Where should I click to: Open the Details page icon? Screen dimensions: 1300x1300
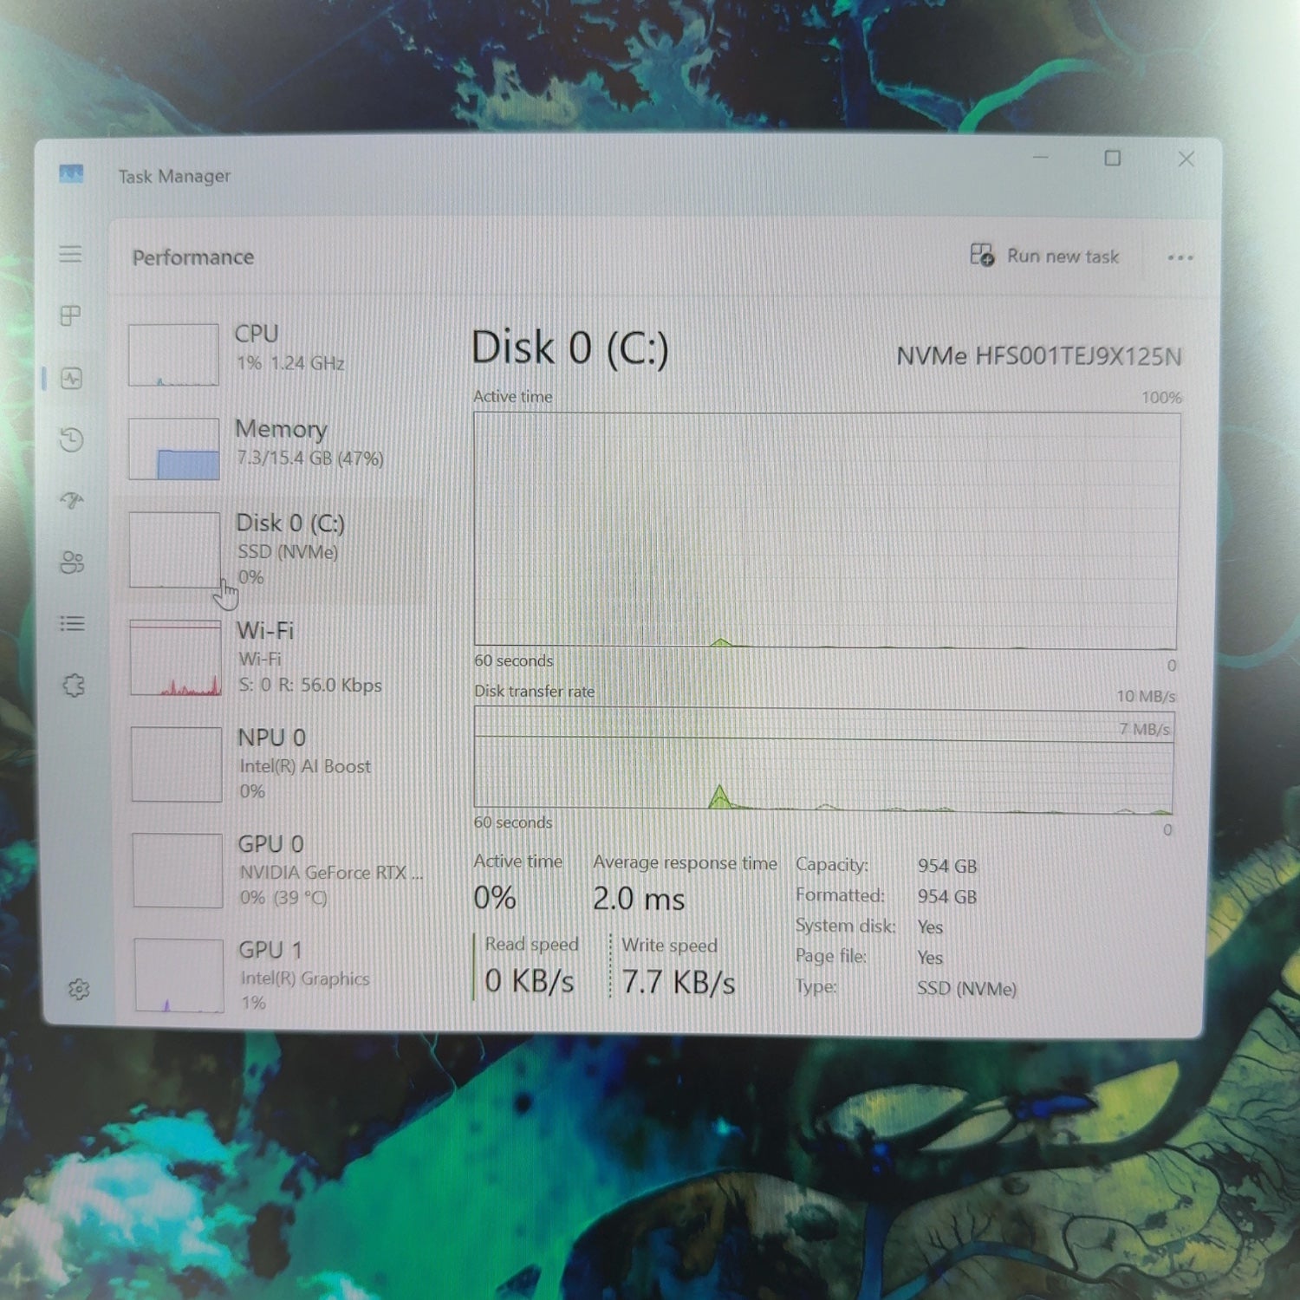tap(73, 624)
